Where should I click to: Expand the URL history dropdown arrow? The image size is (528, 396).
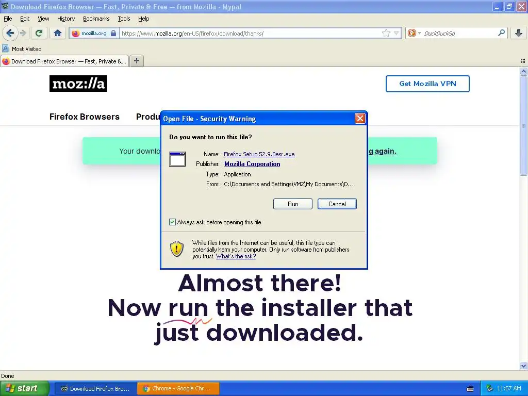397,34
